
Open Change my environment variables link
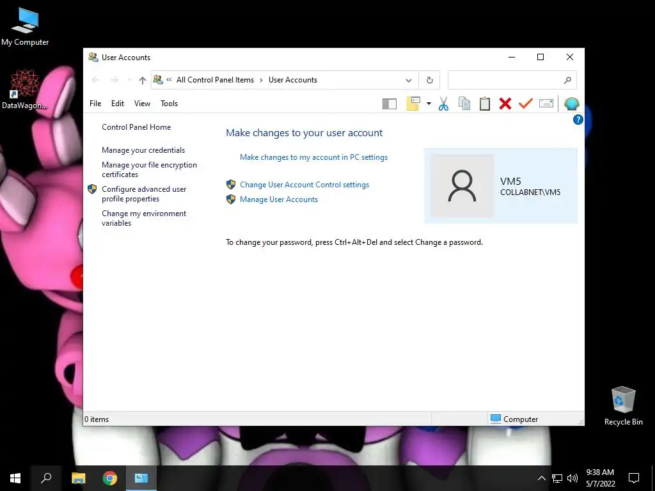coord(144,218)
